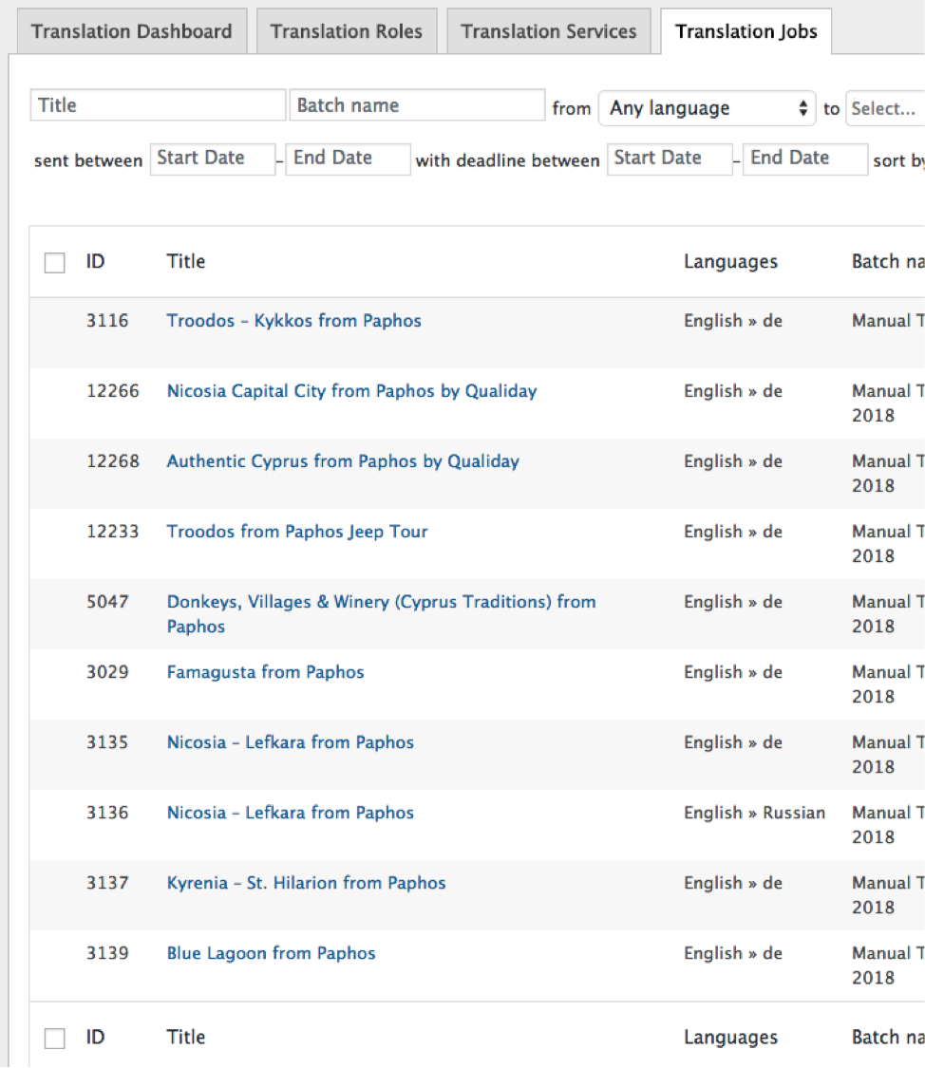This screenshot has height=1068, width=925.
Task: Open the target language 'Select...' dropdown
Action: (885, 108)
